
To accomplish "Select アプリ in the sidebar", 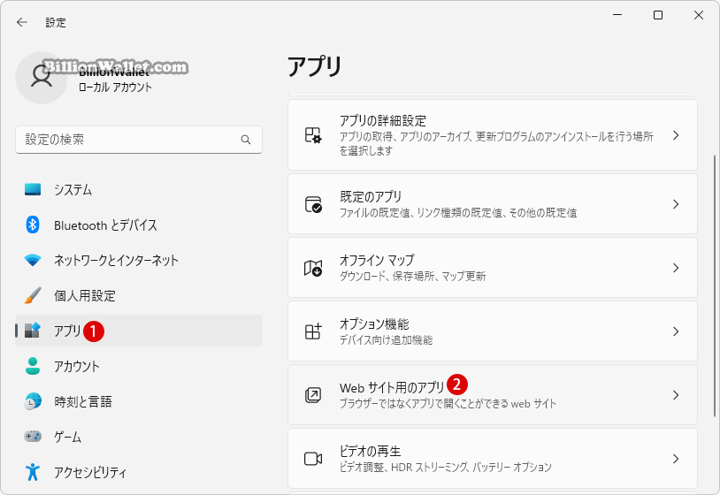I will [x=139, y=331].
